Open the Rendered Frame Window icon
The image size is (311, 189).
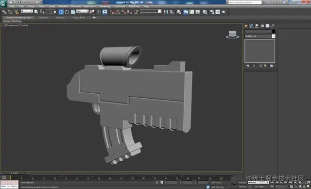pos(218,12)
